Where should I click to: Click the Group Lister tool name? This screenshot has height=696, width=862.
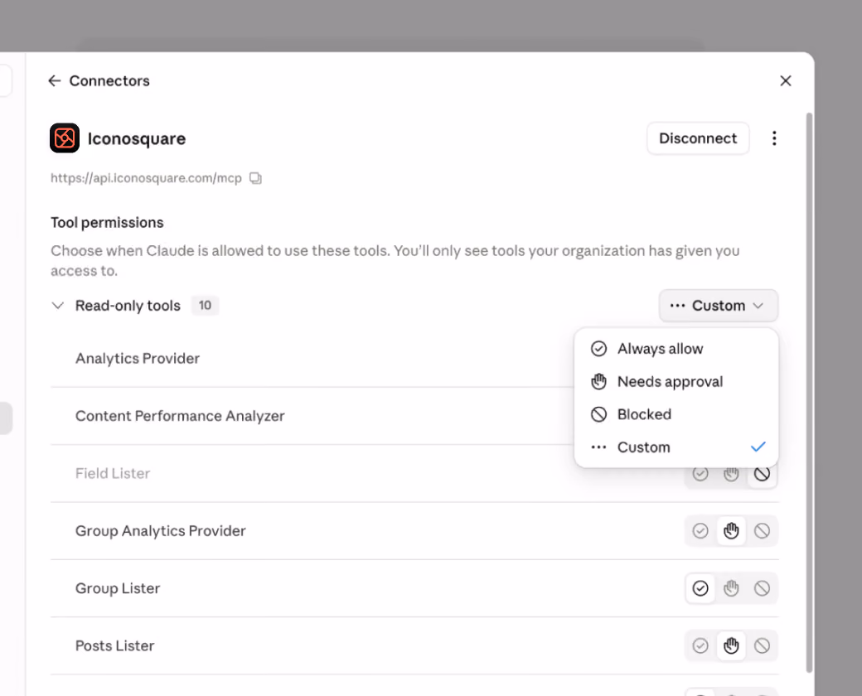118,588
